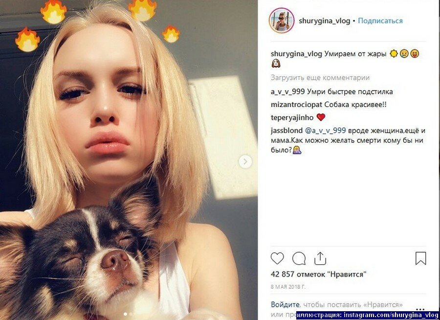Image resolution: width=440 pixels, height=320 pixels.
Task: Open jassblond commenter profile
Action: click(286, 131)
